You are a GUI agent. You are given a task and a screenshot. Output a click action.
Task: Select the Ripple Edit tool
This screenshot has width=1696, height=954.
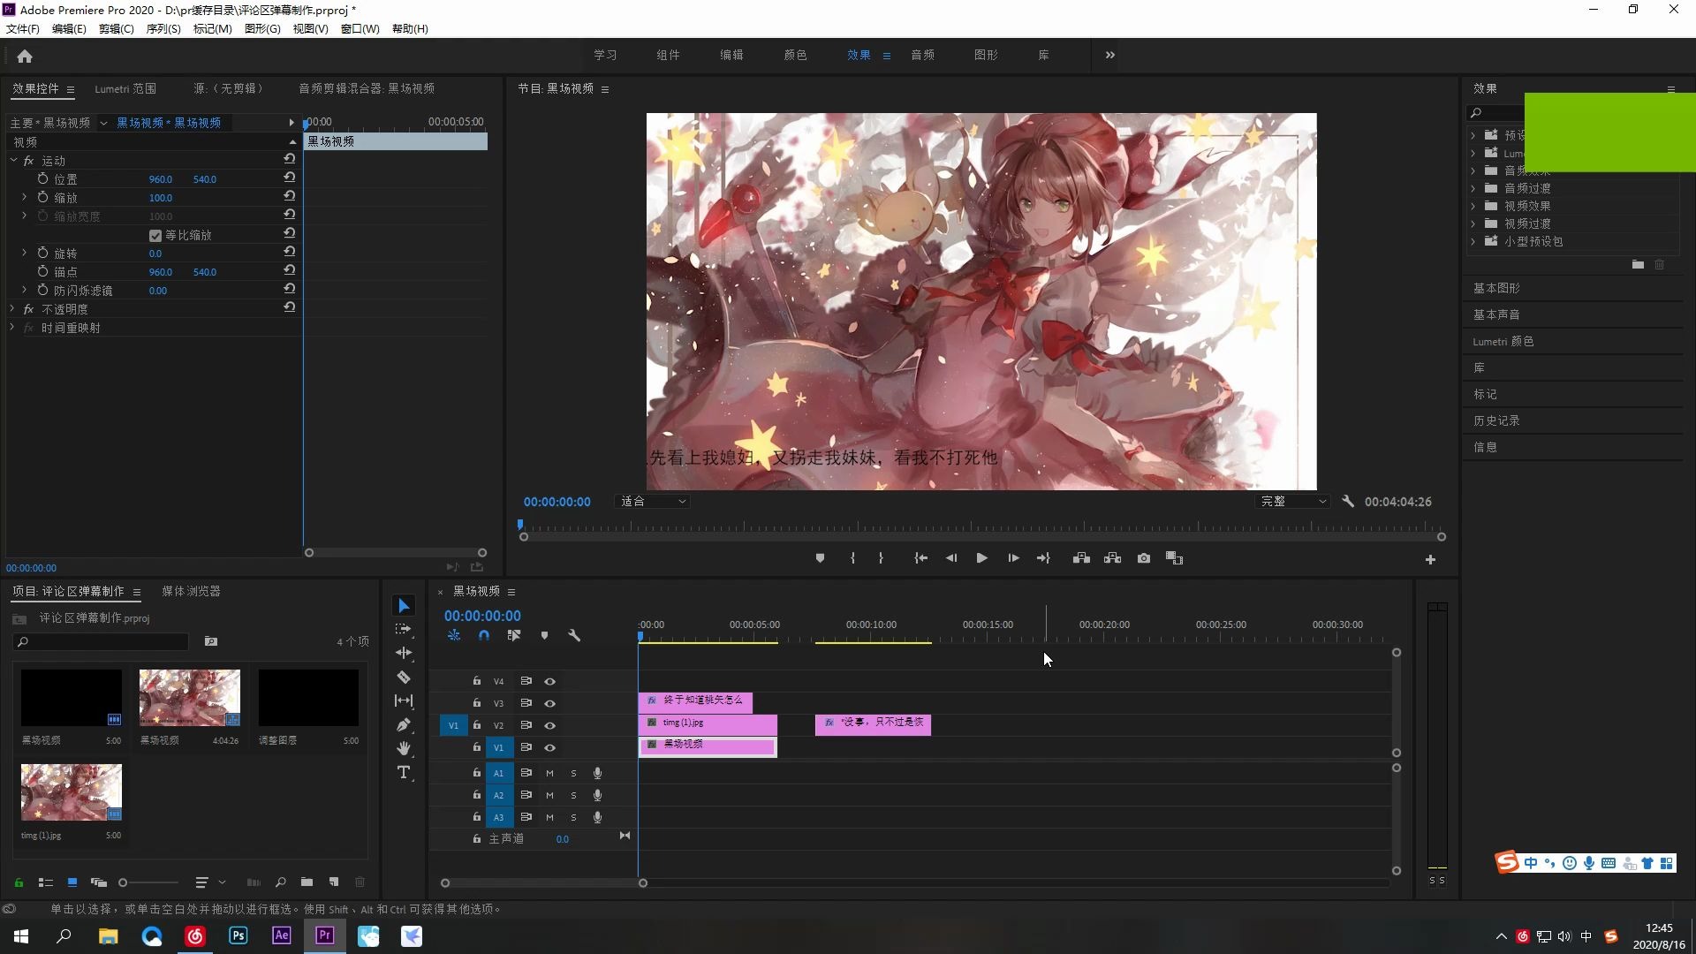[404, 653]
